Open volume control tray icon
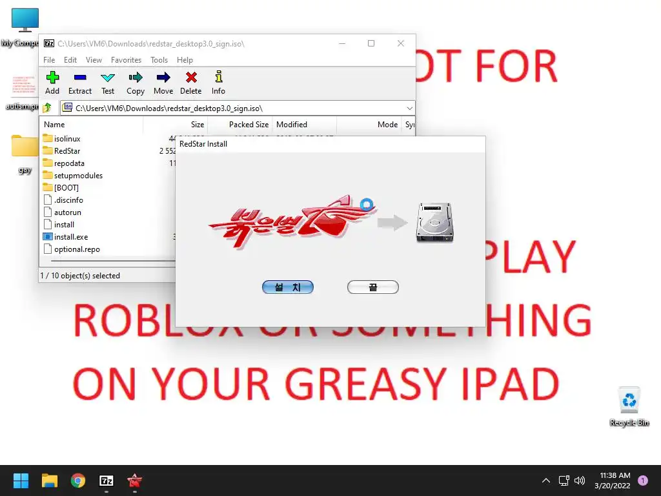 (x=580, y=480)
